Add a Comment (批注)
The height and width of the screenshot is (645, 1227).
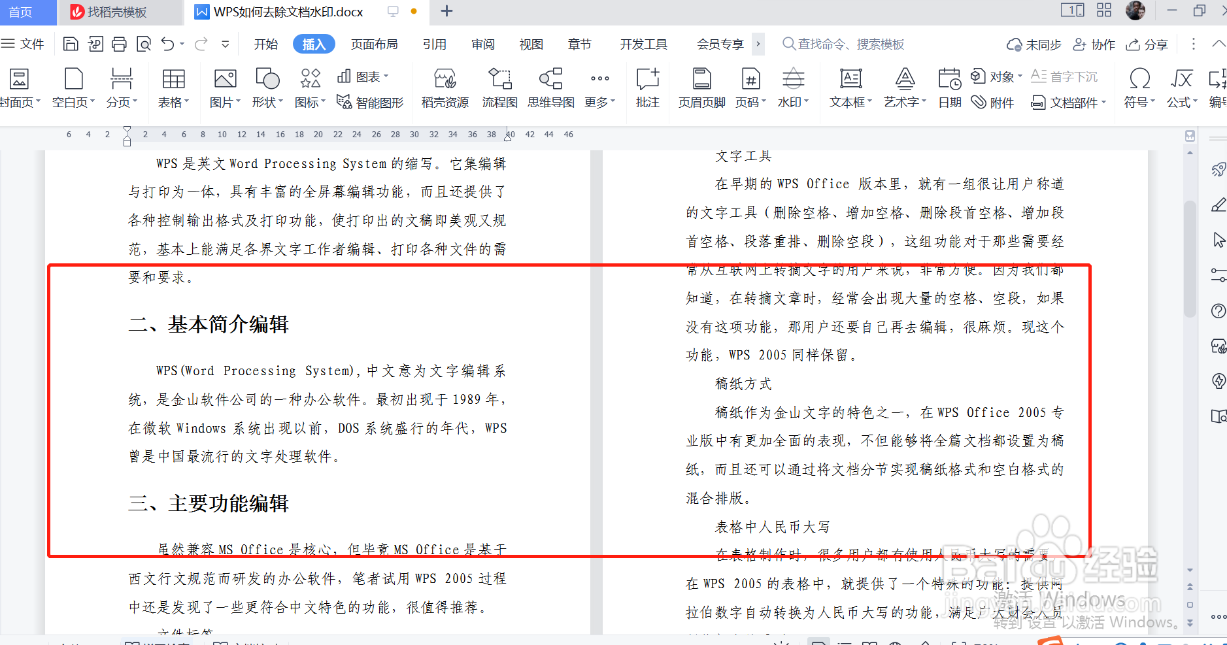click(648, 88)
